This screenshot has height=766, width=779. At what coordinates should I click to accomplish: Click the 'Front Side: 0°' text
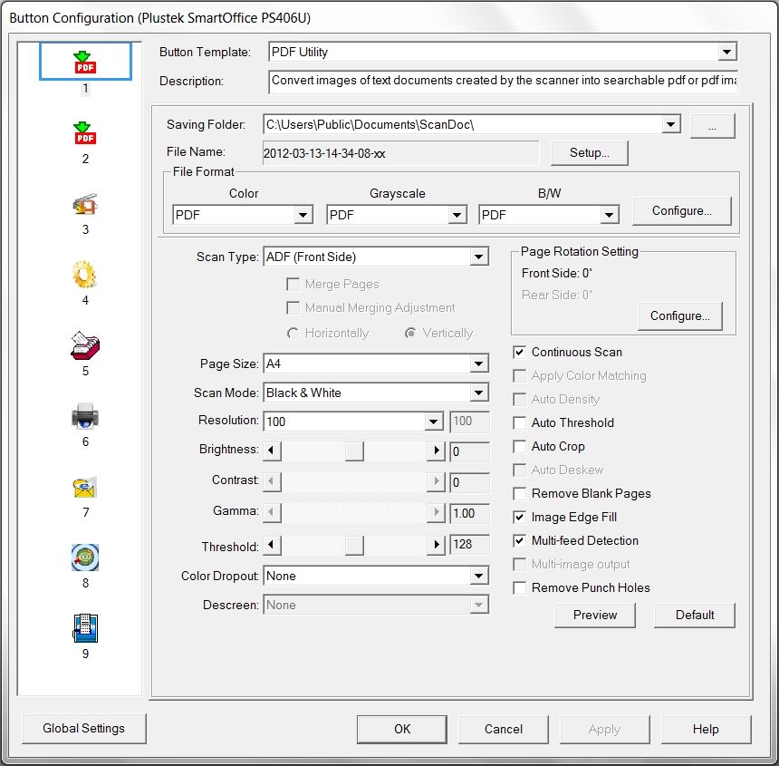[556, 273]
